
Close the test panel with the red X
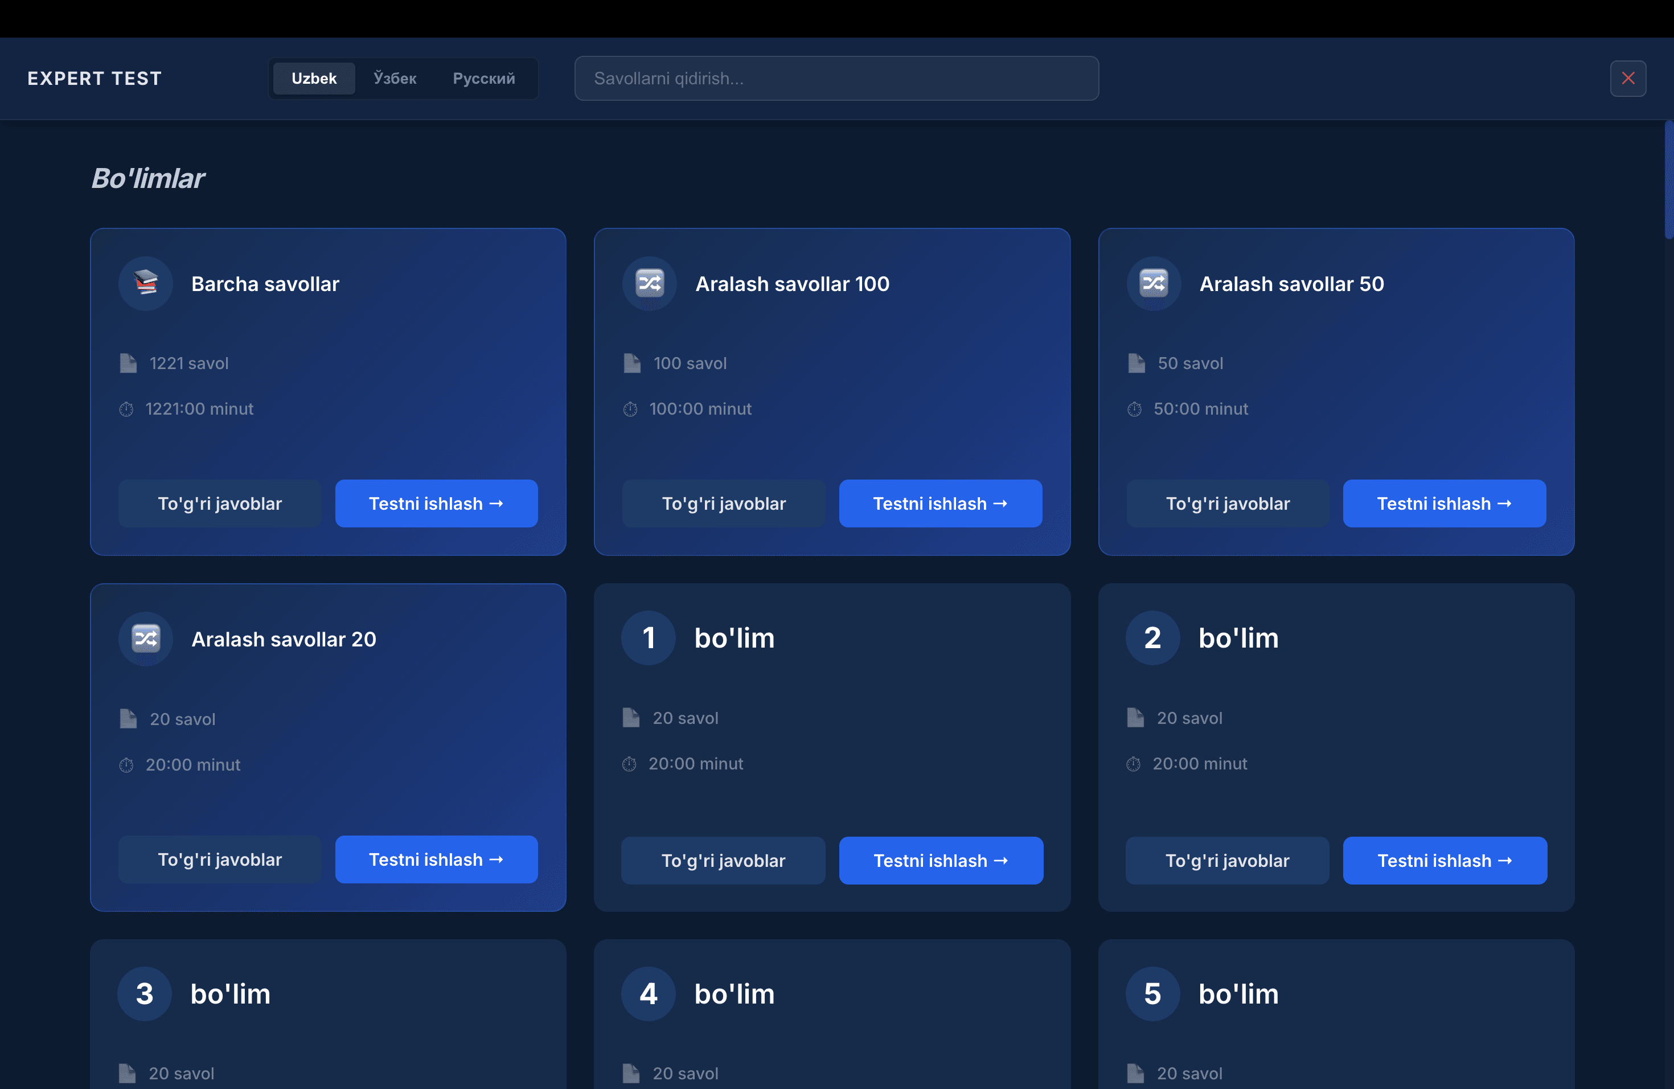click(x=1627, y=78)
